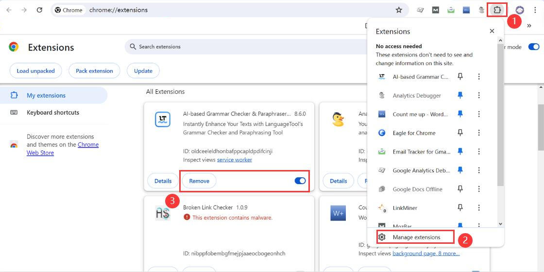
Task: Pin Eagle for Chrome extension
Action: tap(460, 133)
